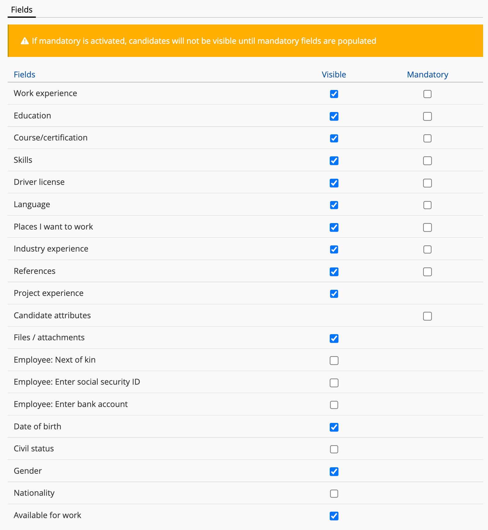Click the blue Fields column header
Viewport: 488px width, 530px height.
coord(24,75)
